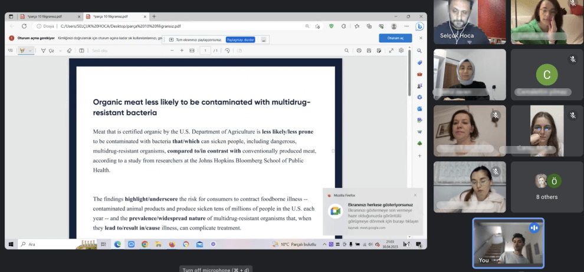
Task: Save as a copy icon
Action: coord(379,51)
